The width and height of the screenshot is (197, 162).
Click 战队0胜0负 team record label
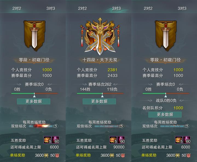[x=166, y=101]
